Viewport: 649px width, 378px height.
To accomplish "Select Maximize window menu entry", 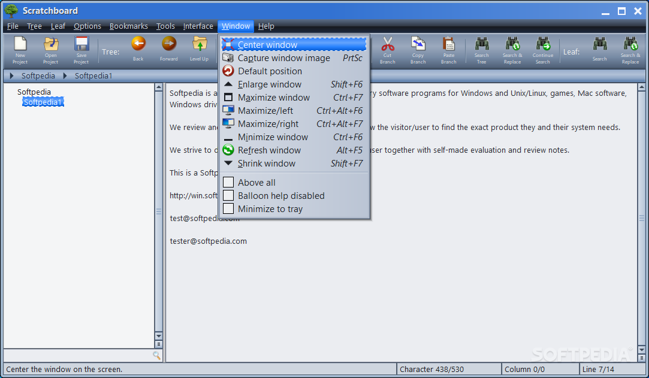I will (294, 98).
